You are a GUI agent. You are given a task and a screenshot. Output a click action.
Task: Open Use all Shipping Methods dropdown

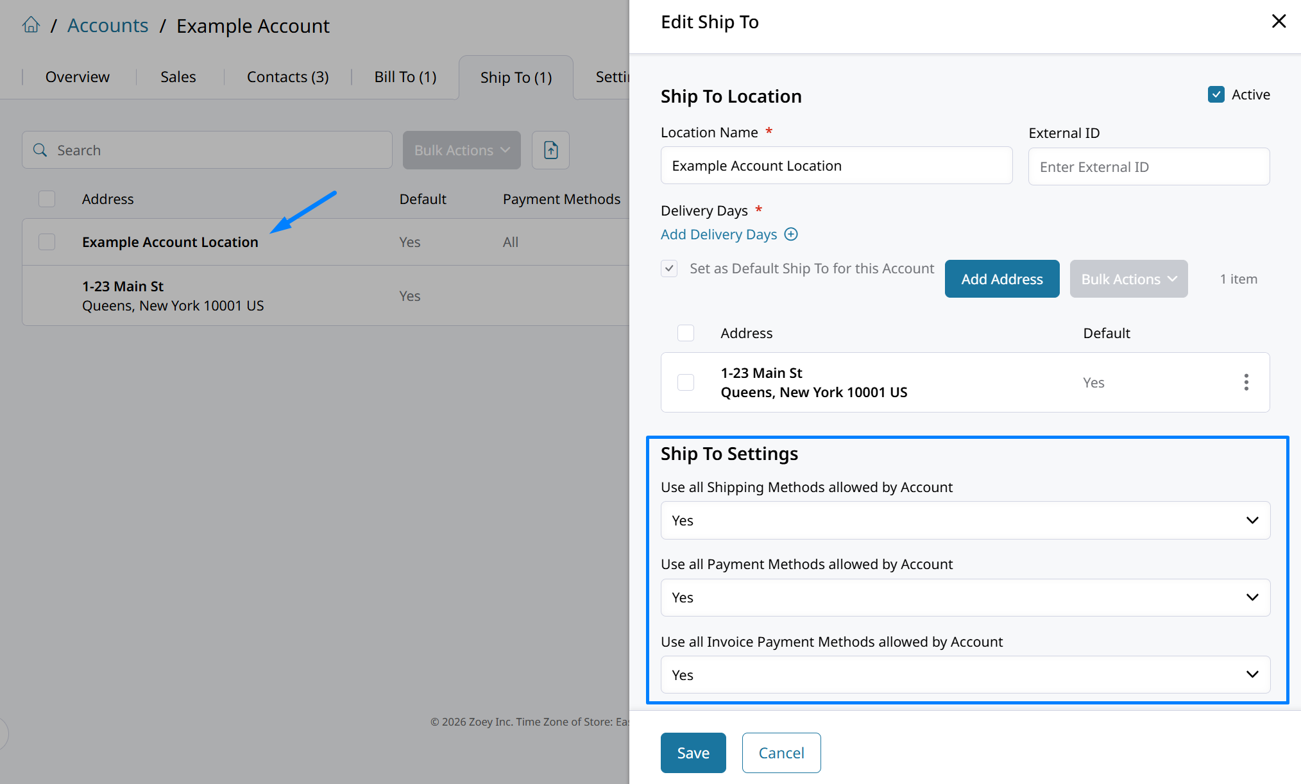click(965, 520)
